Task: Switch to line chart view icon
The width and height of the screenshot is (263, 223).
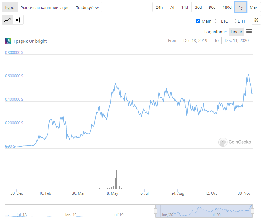Action: pyautogui.click(x=7, y=20)
